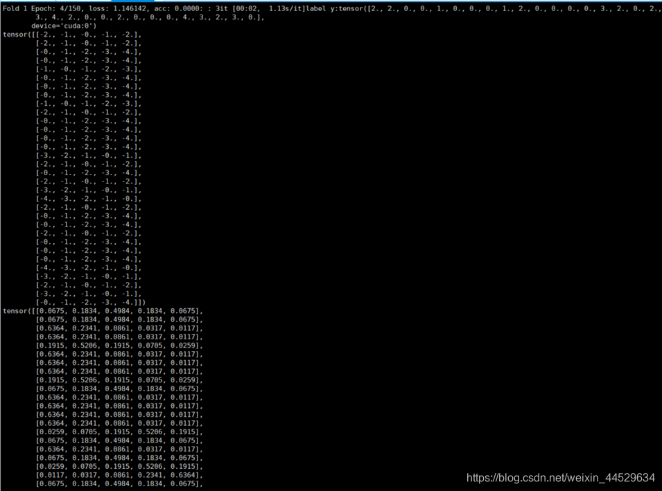Click the 'Fold 1 Epoch: 4/150' text
This screenshot has width=662, height=491.
point(42,8)
